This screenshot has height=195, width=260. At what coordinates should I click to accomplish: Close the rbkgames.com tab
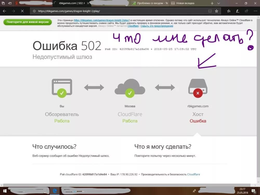tap(88, 3)
